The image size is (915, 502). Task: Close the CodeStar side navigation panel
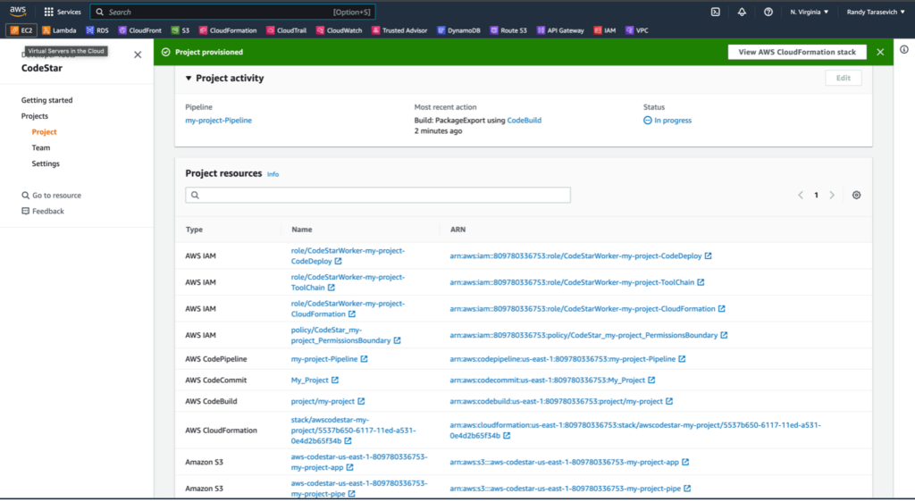tap(138, 54)
